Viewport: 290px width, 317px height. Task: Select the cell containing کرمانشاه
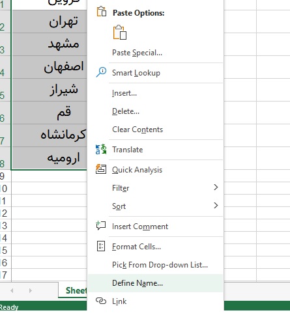click(x=50, y=135)
